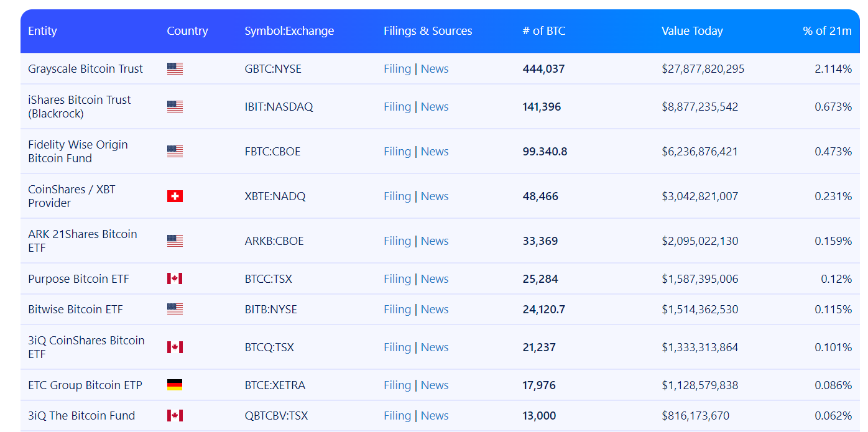Click the US flag for ARK 21Shares Bitcoin ETF
This screenshot has height=432, width=868.
coord(175,241)
